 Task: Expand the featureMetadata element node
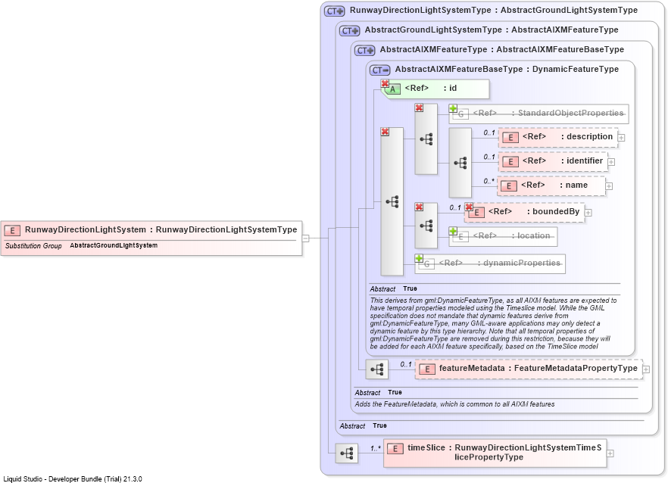click(646, 369)
